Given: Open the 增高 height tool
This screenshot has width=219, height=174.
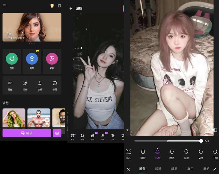Looking at the screenshot, I should 25,85.
